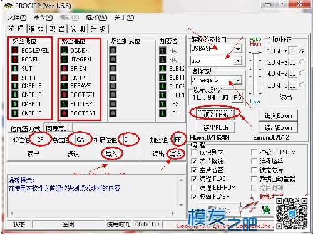Click the 加密值 input field showing FF

click(x=178, y=139)
